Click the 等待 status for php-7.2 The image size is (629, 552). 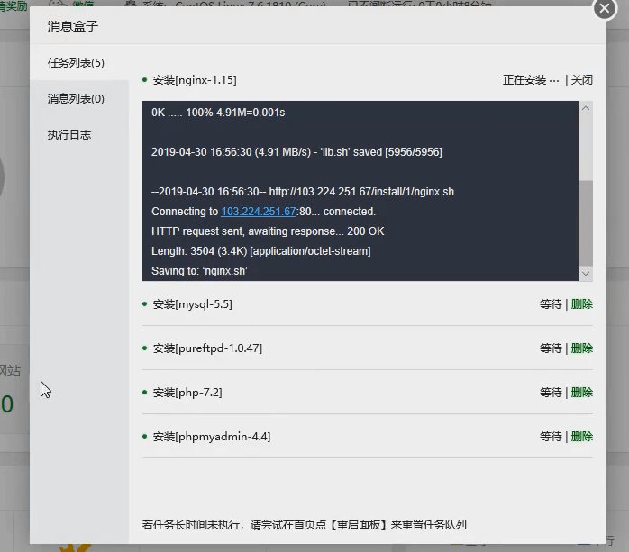point(551,393)
